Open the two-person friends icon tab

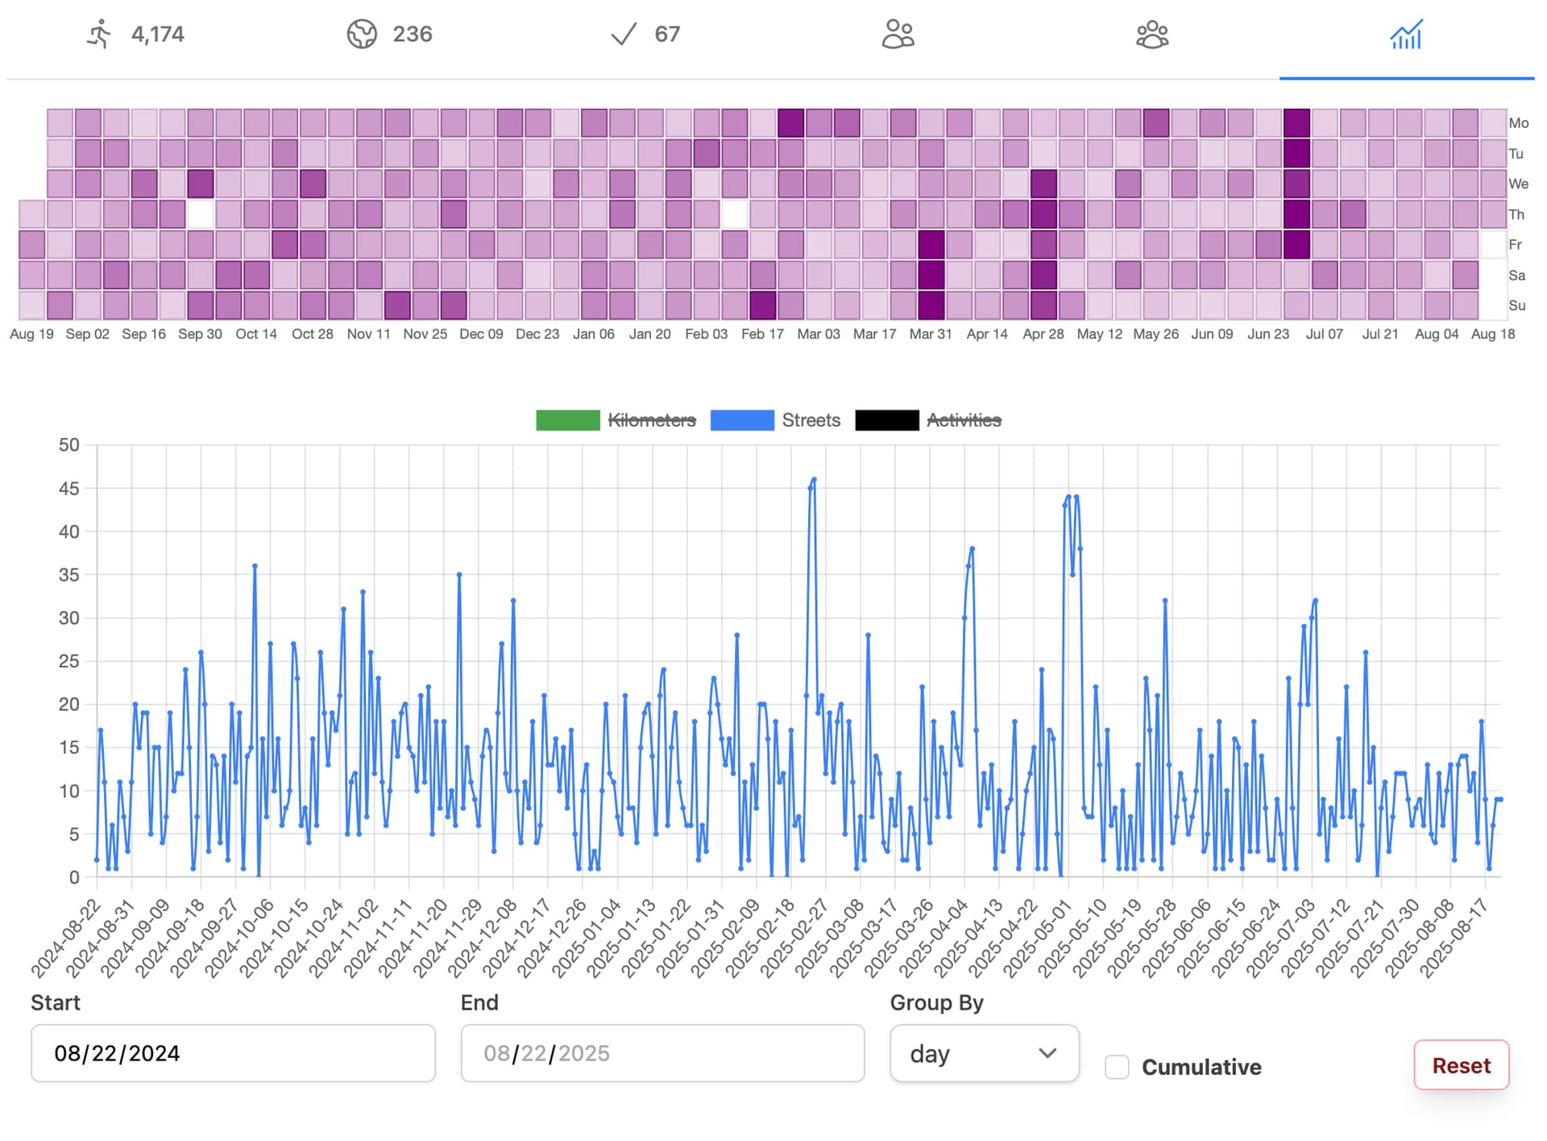click(x=898, y=35)
